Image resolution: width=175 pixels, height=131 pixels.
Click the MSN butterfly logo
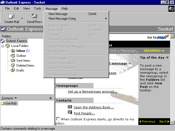tap(167, 36)
